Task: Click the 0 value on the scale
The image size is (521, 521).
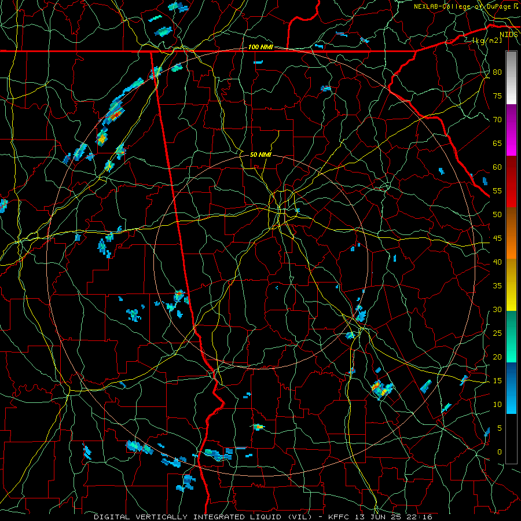Action: tap(500, 452)
